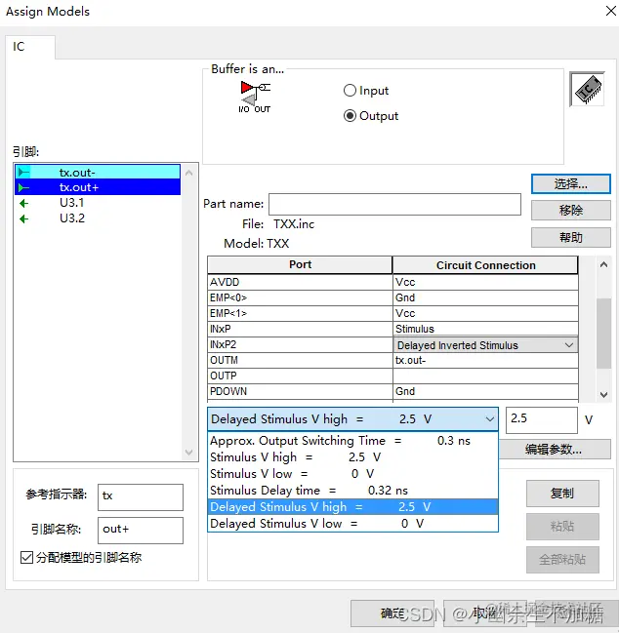Close the Assign Models dialog
This screenshot has width=619, height=633.
pos(611,11)
